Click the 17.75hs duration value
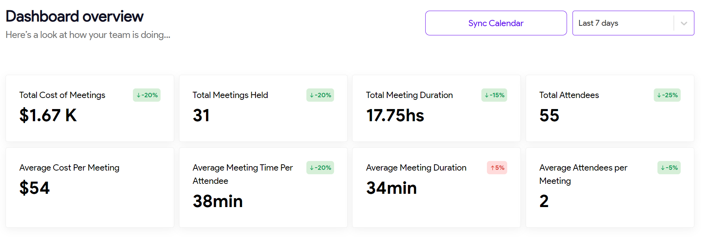The image size is (701, 238). (x=395, y=115)
